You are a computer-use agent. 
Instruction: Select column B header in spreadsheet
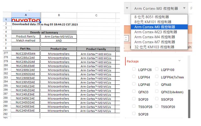click(x=59, y=15)
